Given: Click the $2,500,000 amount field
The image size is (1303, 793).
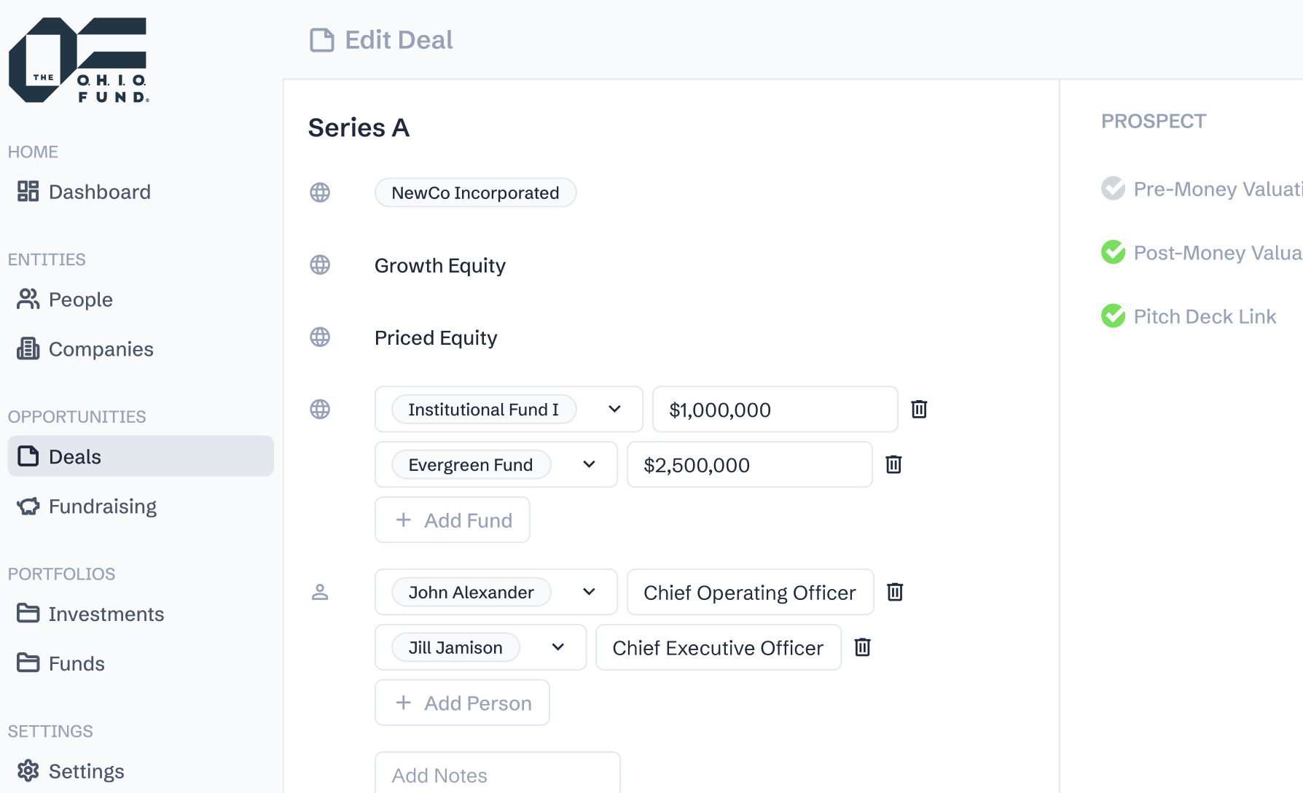Looking at the screenshot, I should tap(749, 465).
